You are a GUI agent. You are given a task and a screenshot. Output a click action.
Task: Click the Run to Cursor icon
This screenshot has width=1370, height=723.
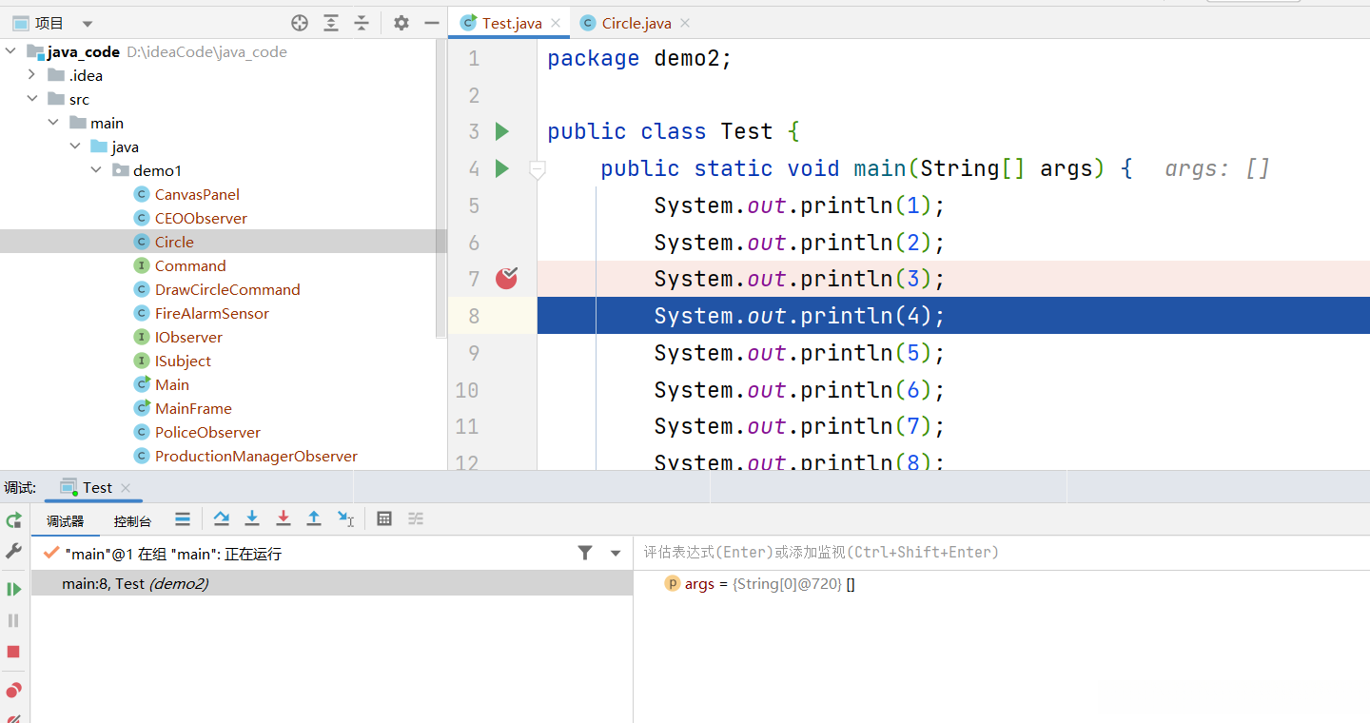345,518
